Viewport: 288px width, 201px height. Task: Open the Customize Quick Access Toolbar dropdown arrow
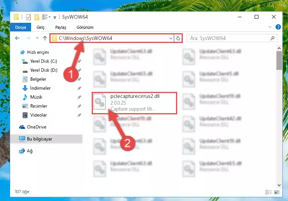pos(55,18)
